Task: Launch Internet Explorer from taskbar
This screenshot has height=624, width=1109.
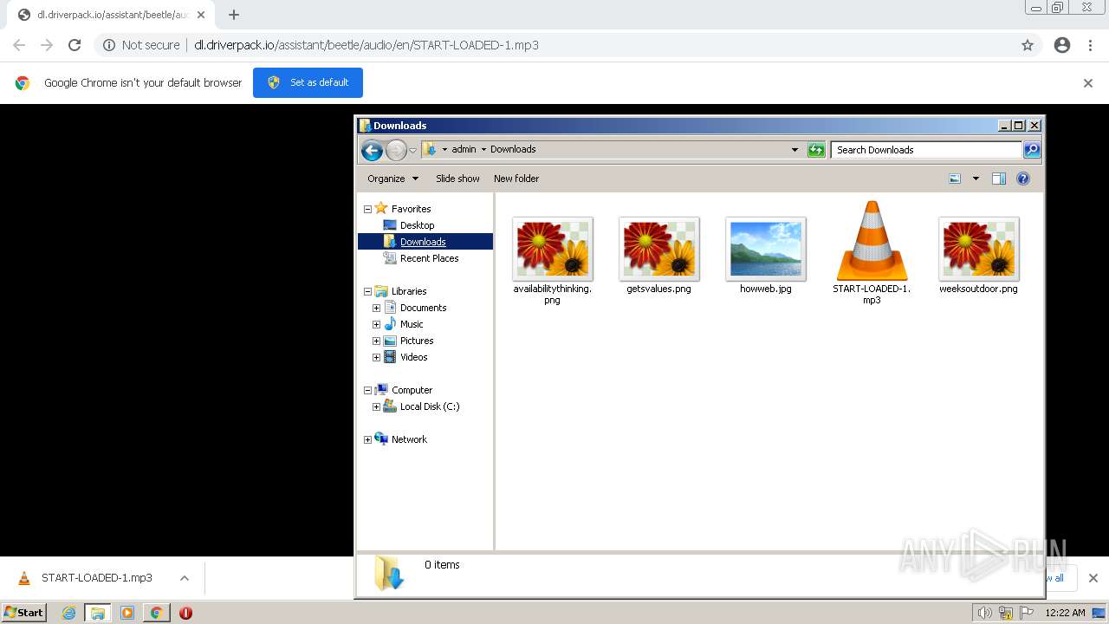Action: click(x=68, y=613)
